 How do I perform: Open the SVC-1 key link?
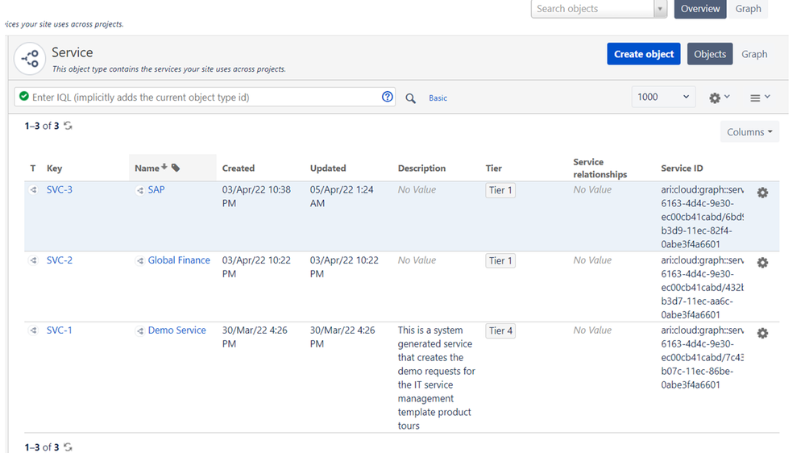pyautogui.click(x=60, y=330)
